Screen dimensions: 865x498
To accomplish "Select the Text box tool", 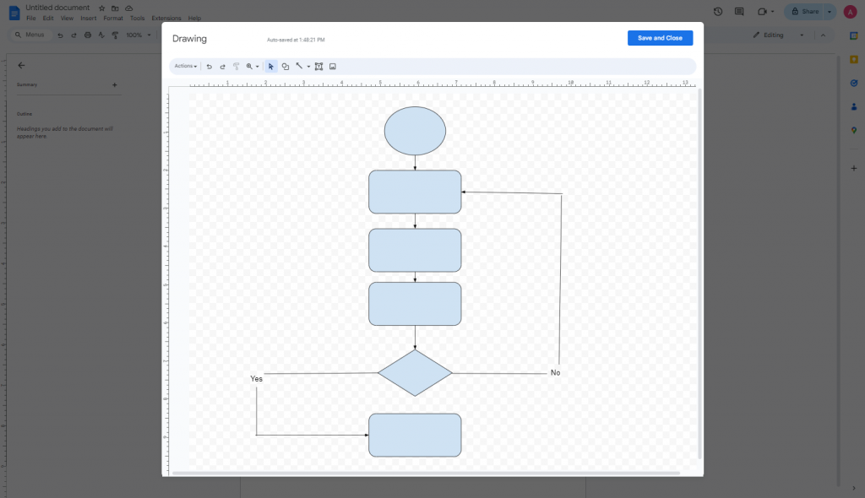I will tap(318, 66).
